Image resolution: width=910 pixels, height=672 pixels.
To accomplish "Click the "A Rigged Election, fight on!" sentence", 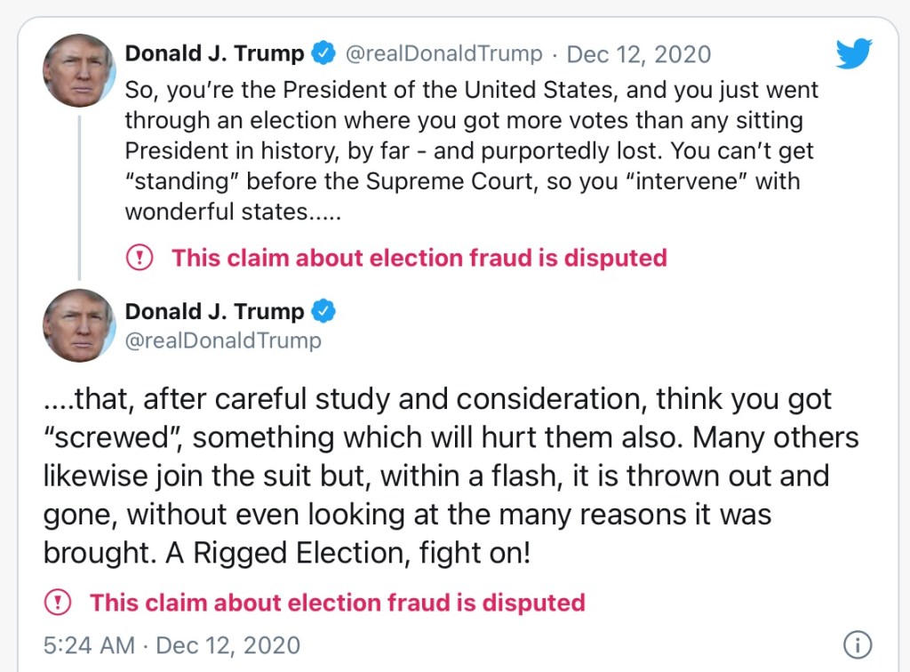I will [347, 553].
